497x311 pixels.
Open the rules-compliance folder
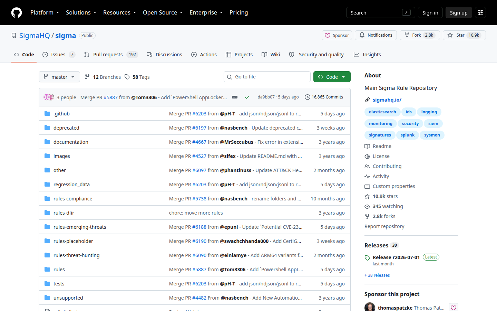73,199
